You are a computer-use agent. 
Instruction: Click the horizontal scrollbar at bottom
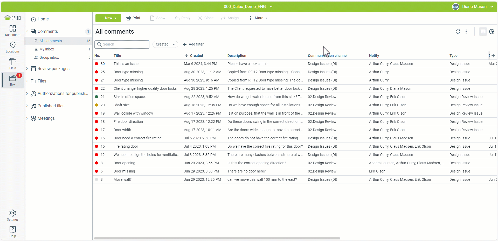coord(217,238)
